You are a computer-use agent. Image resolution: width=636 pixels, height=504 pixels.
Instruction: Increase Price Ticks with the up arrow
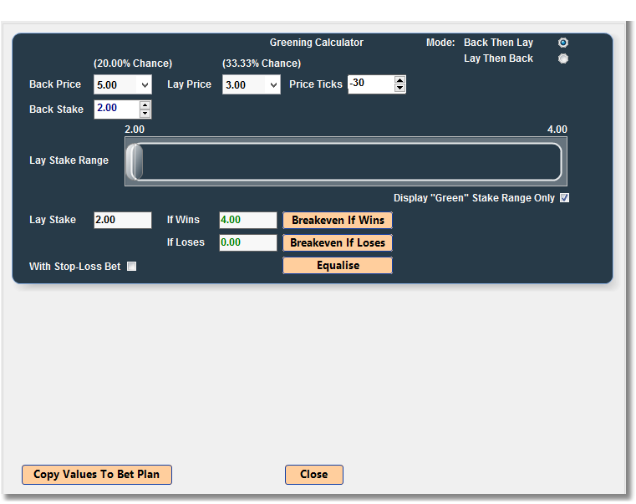pos(399,80)
